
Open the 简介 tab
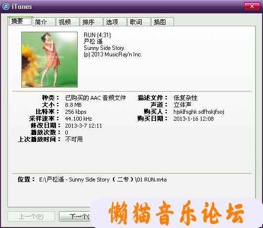pos(44,22)
